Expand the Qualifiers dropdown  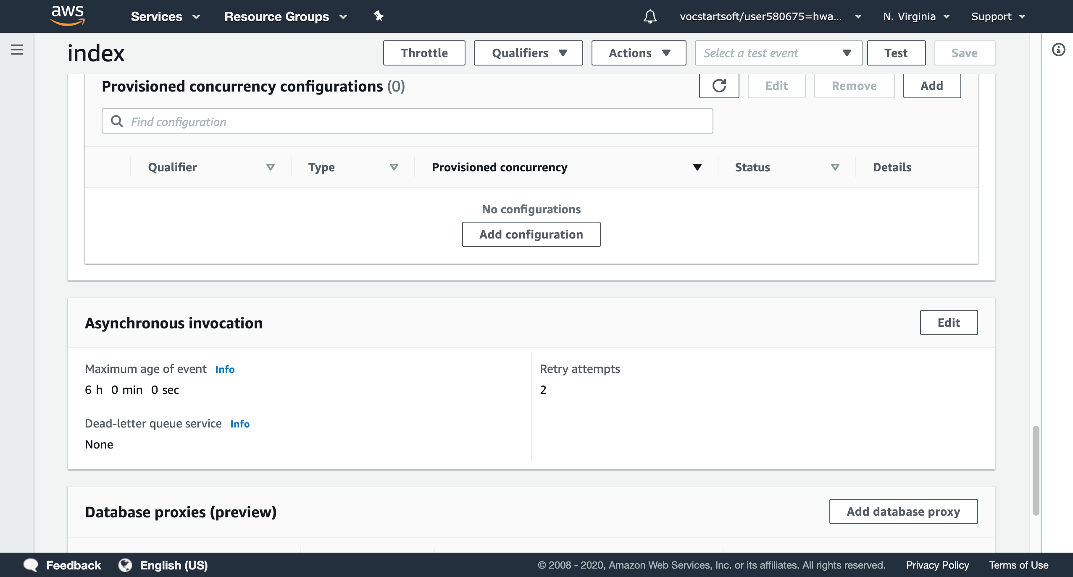click(x=528, y=53)
